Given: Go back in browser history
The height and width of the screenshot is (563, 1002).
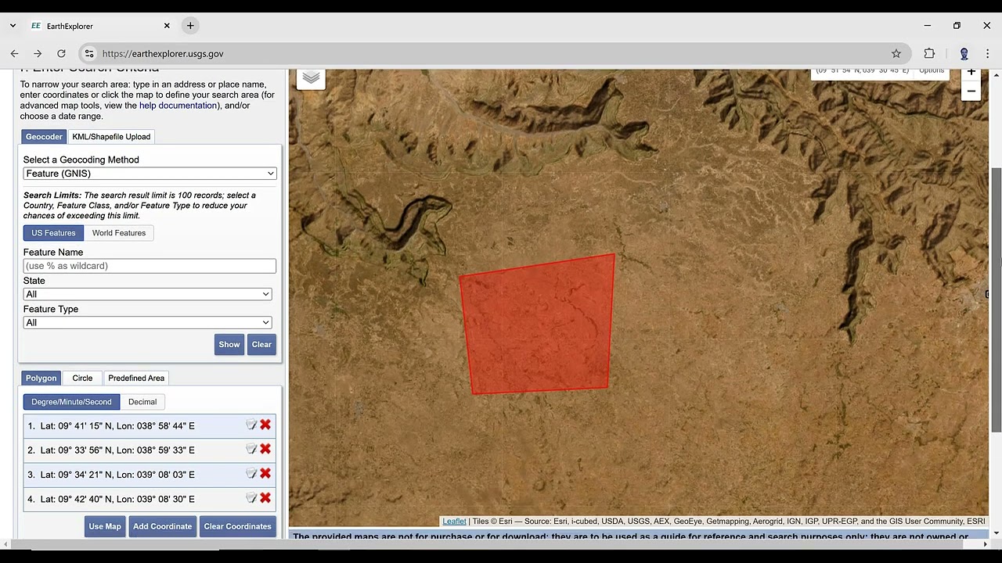Looking at the screenshot, I should (x=14, y=53).
